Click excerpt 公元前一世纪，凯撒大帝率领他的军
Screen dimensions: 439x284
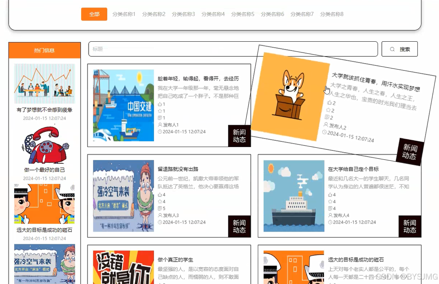(x=198, y=183)
